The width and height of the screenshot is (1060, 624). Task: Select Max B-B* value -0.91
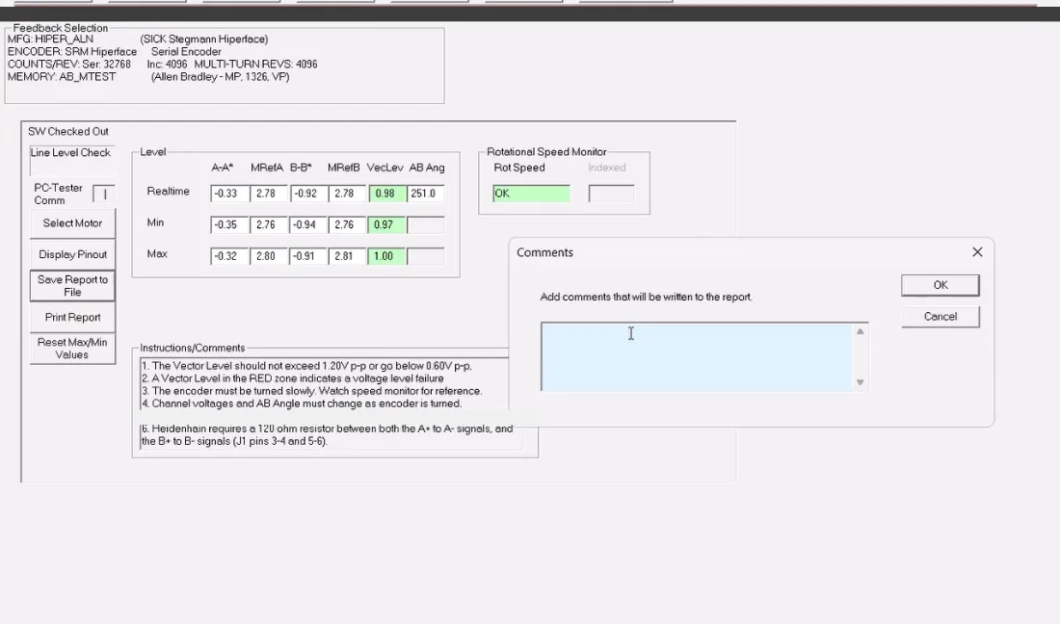pos(308,256)
